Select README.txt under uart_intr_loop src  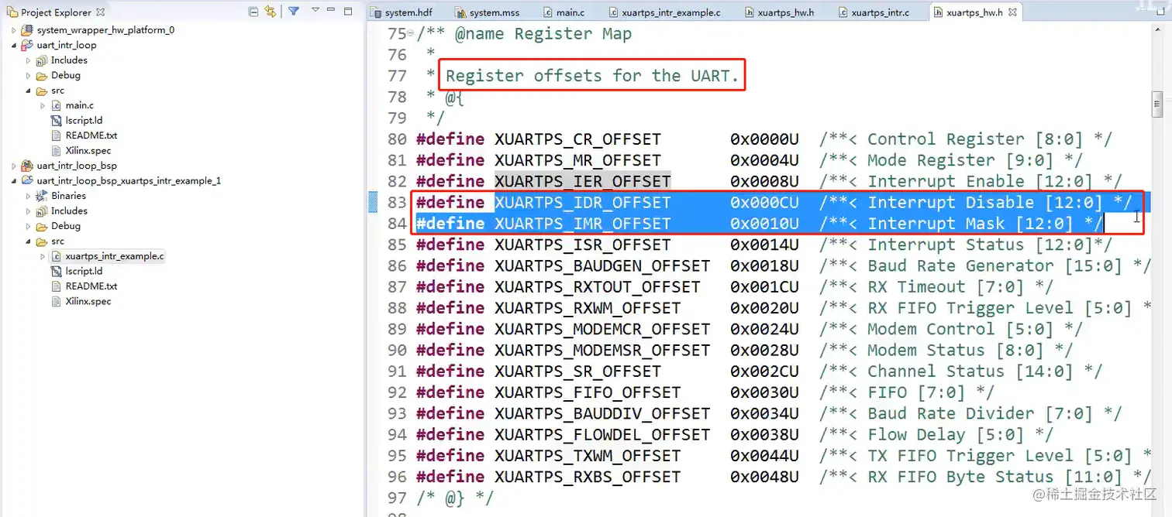[91, 135]
